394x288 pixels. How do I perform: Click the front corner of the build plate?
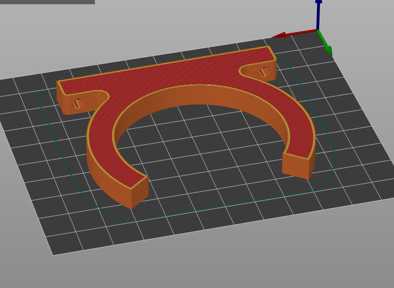click(53, 254)
